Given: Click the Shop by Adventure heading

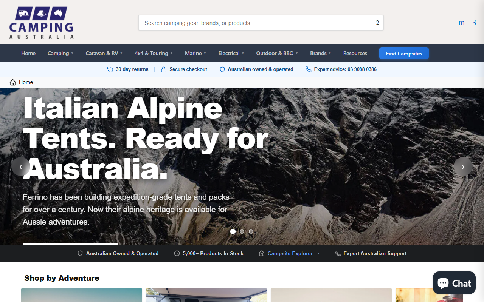Looking at the screenshot, I should 62,278.
